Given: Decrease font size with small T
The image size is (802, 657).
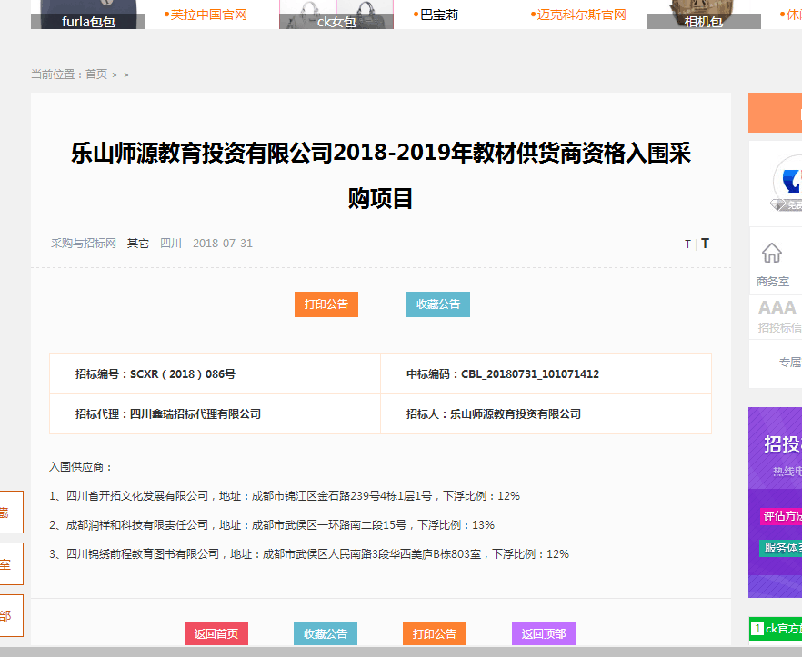Looking at the screenshot, I should point(687,244).
